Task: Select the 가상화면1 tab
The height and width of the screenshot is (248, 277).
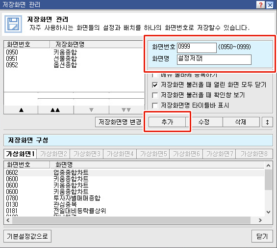Action: coord(20,154)
